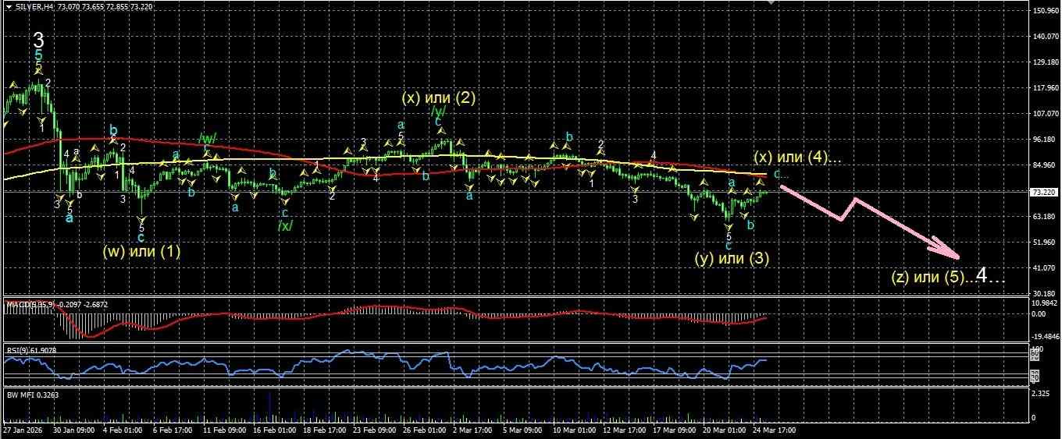Screen dimensions: 1062x439
Task: Click the 51.960 price scale value
Action: pyautogui.click(x=1044, y=243)
